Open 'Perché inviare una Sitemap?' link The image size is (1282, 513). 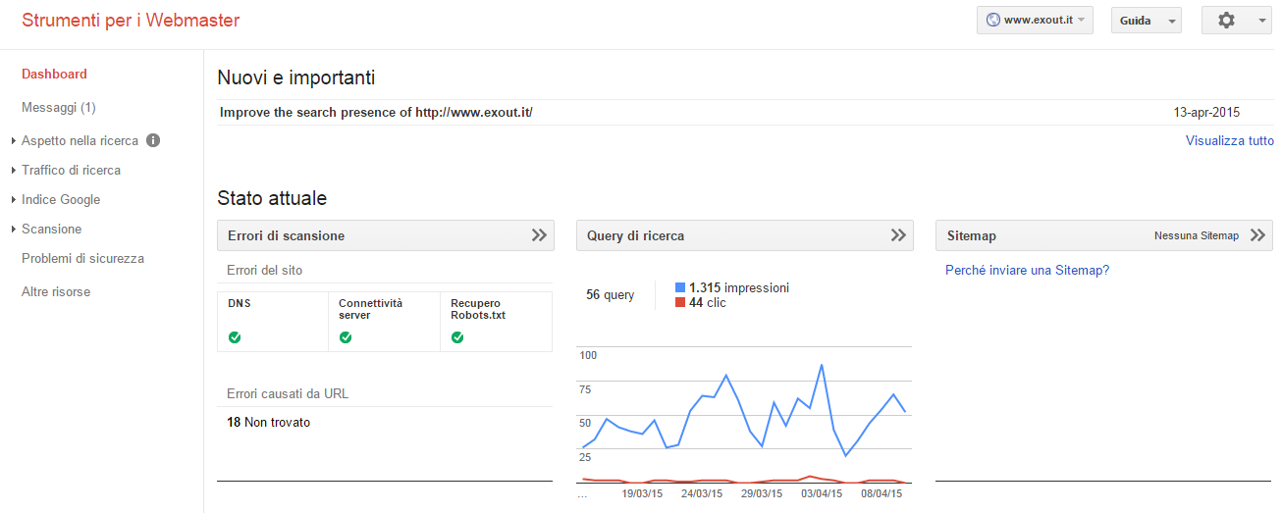point(1027,270)
